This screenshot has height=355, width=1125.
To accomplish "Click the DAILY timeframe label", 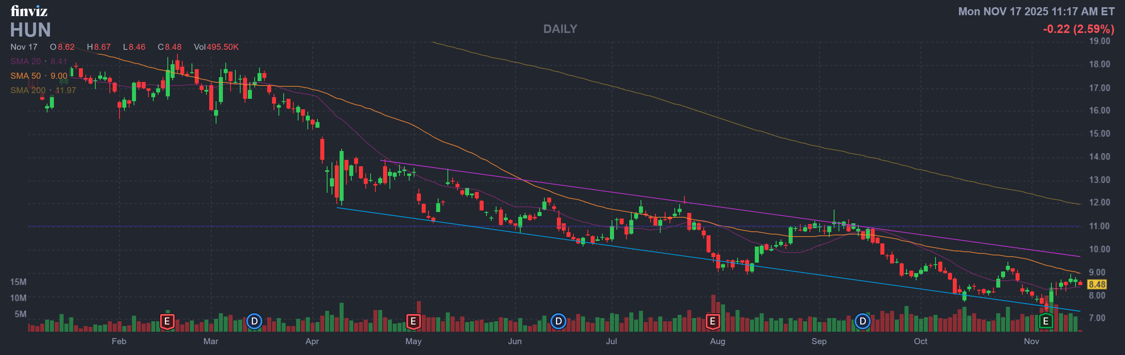I will click(560, 29).
